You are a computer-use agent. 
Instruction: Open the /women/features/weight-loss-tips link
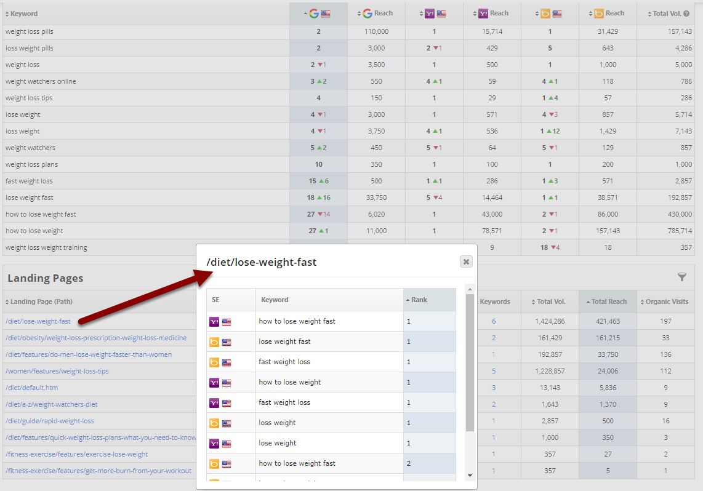[x=57, y=371]
